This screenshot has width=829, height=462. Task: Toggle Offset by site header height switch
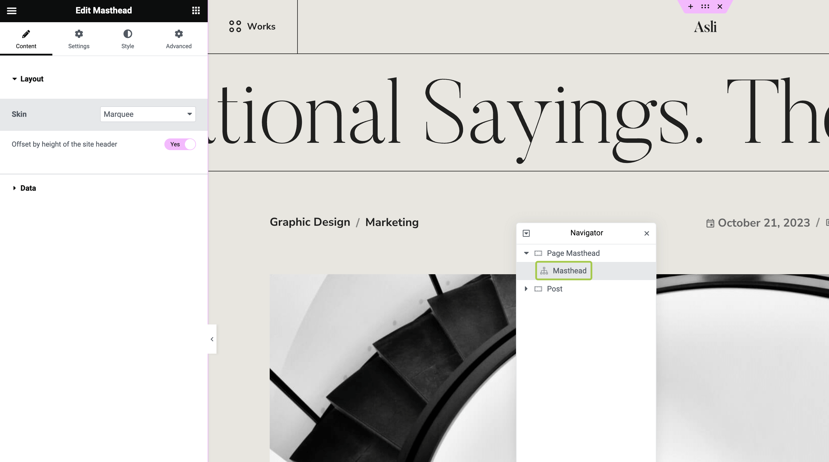pyautogui.click(x=180, y=144)
